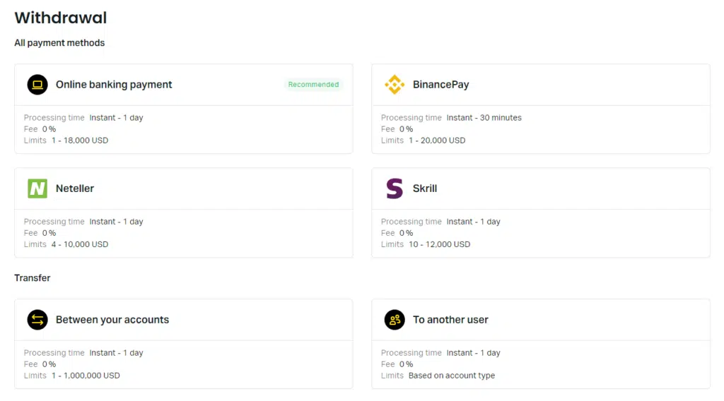Click the Recommended badge
Screen dimensions: 724x401
313,85
